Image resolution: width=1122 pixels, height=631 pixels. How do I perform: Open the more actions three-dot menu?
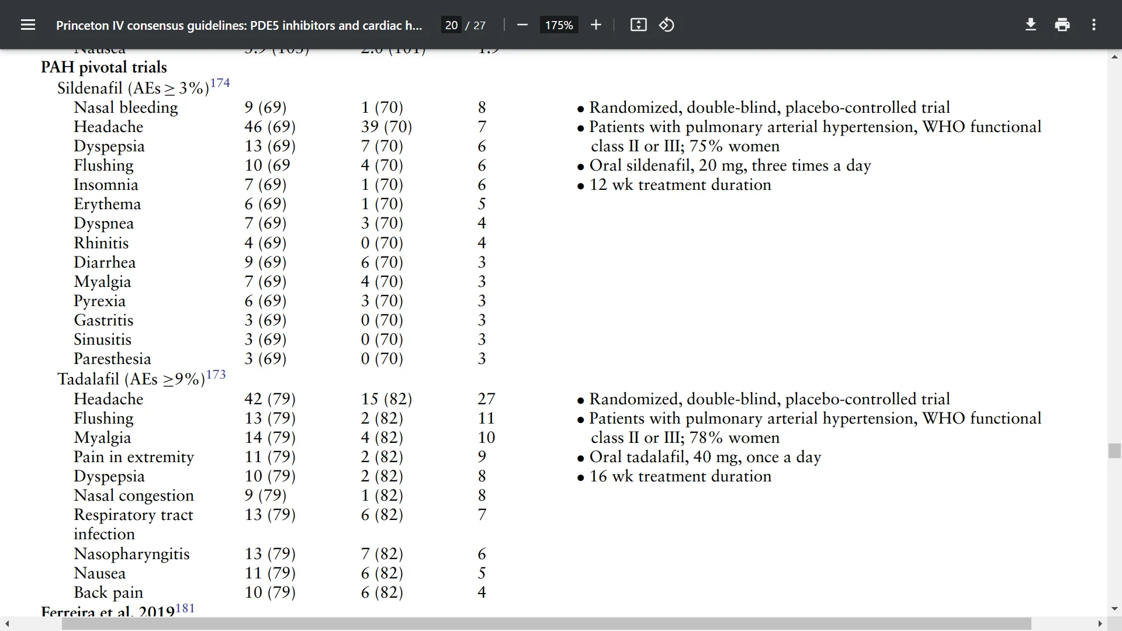1094,25
